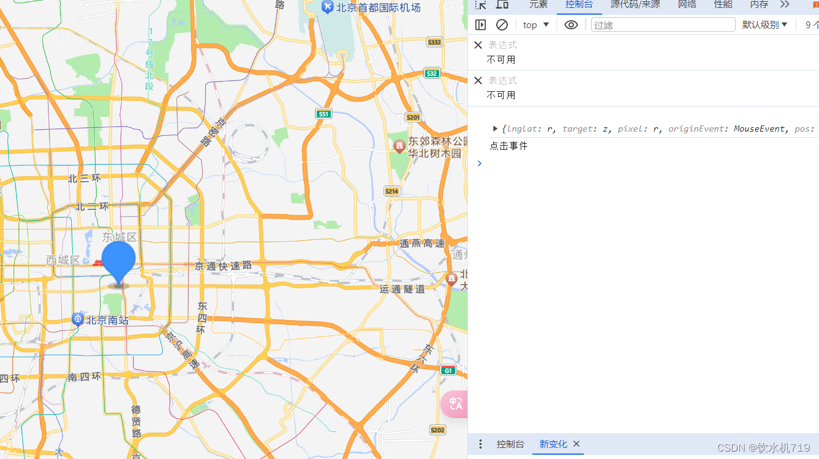Click the 东四环 road label

[x=202, y=317]
